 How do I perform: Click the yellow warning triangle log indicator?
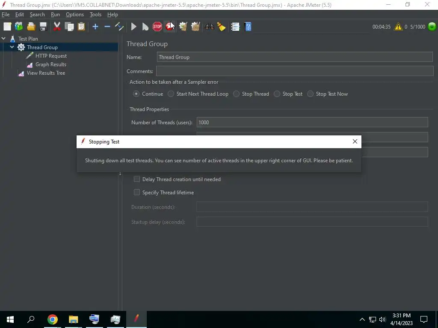pyautogui.click(x=398, y=27)
